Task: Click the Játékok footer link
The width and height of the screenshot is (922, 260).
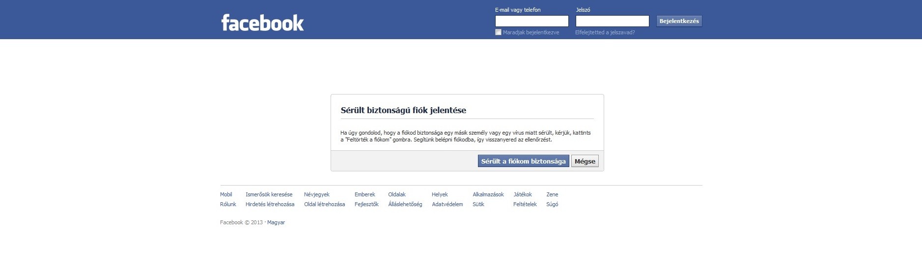Action: point(523,194)
